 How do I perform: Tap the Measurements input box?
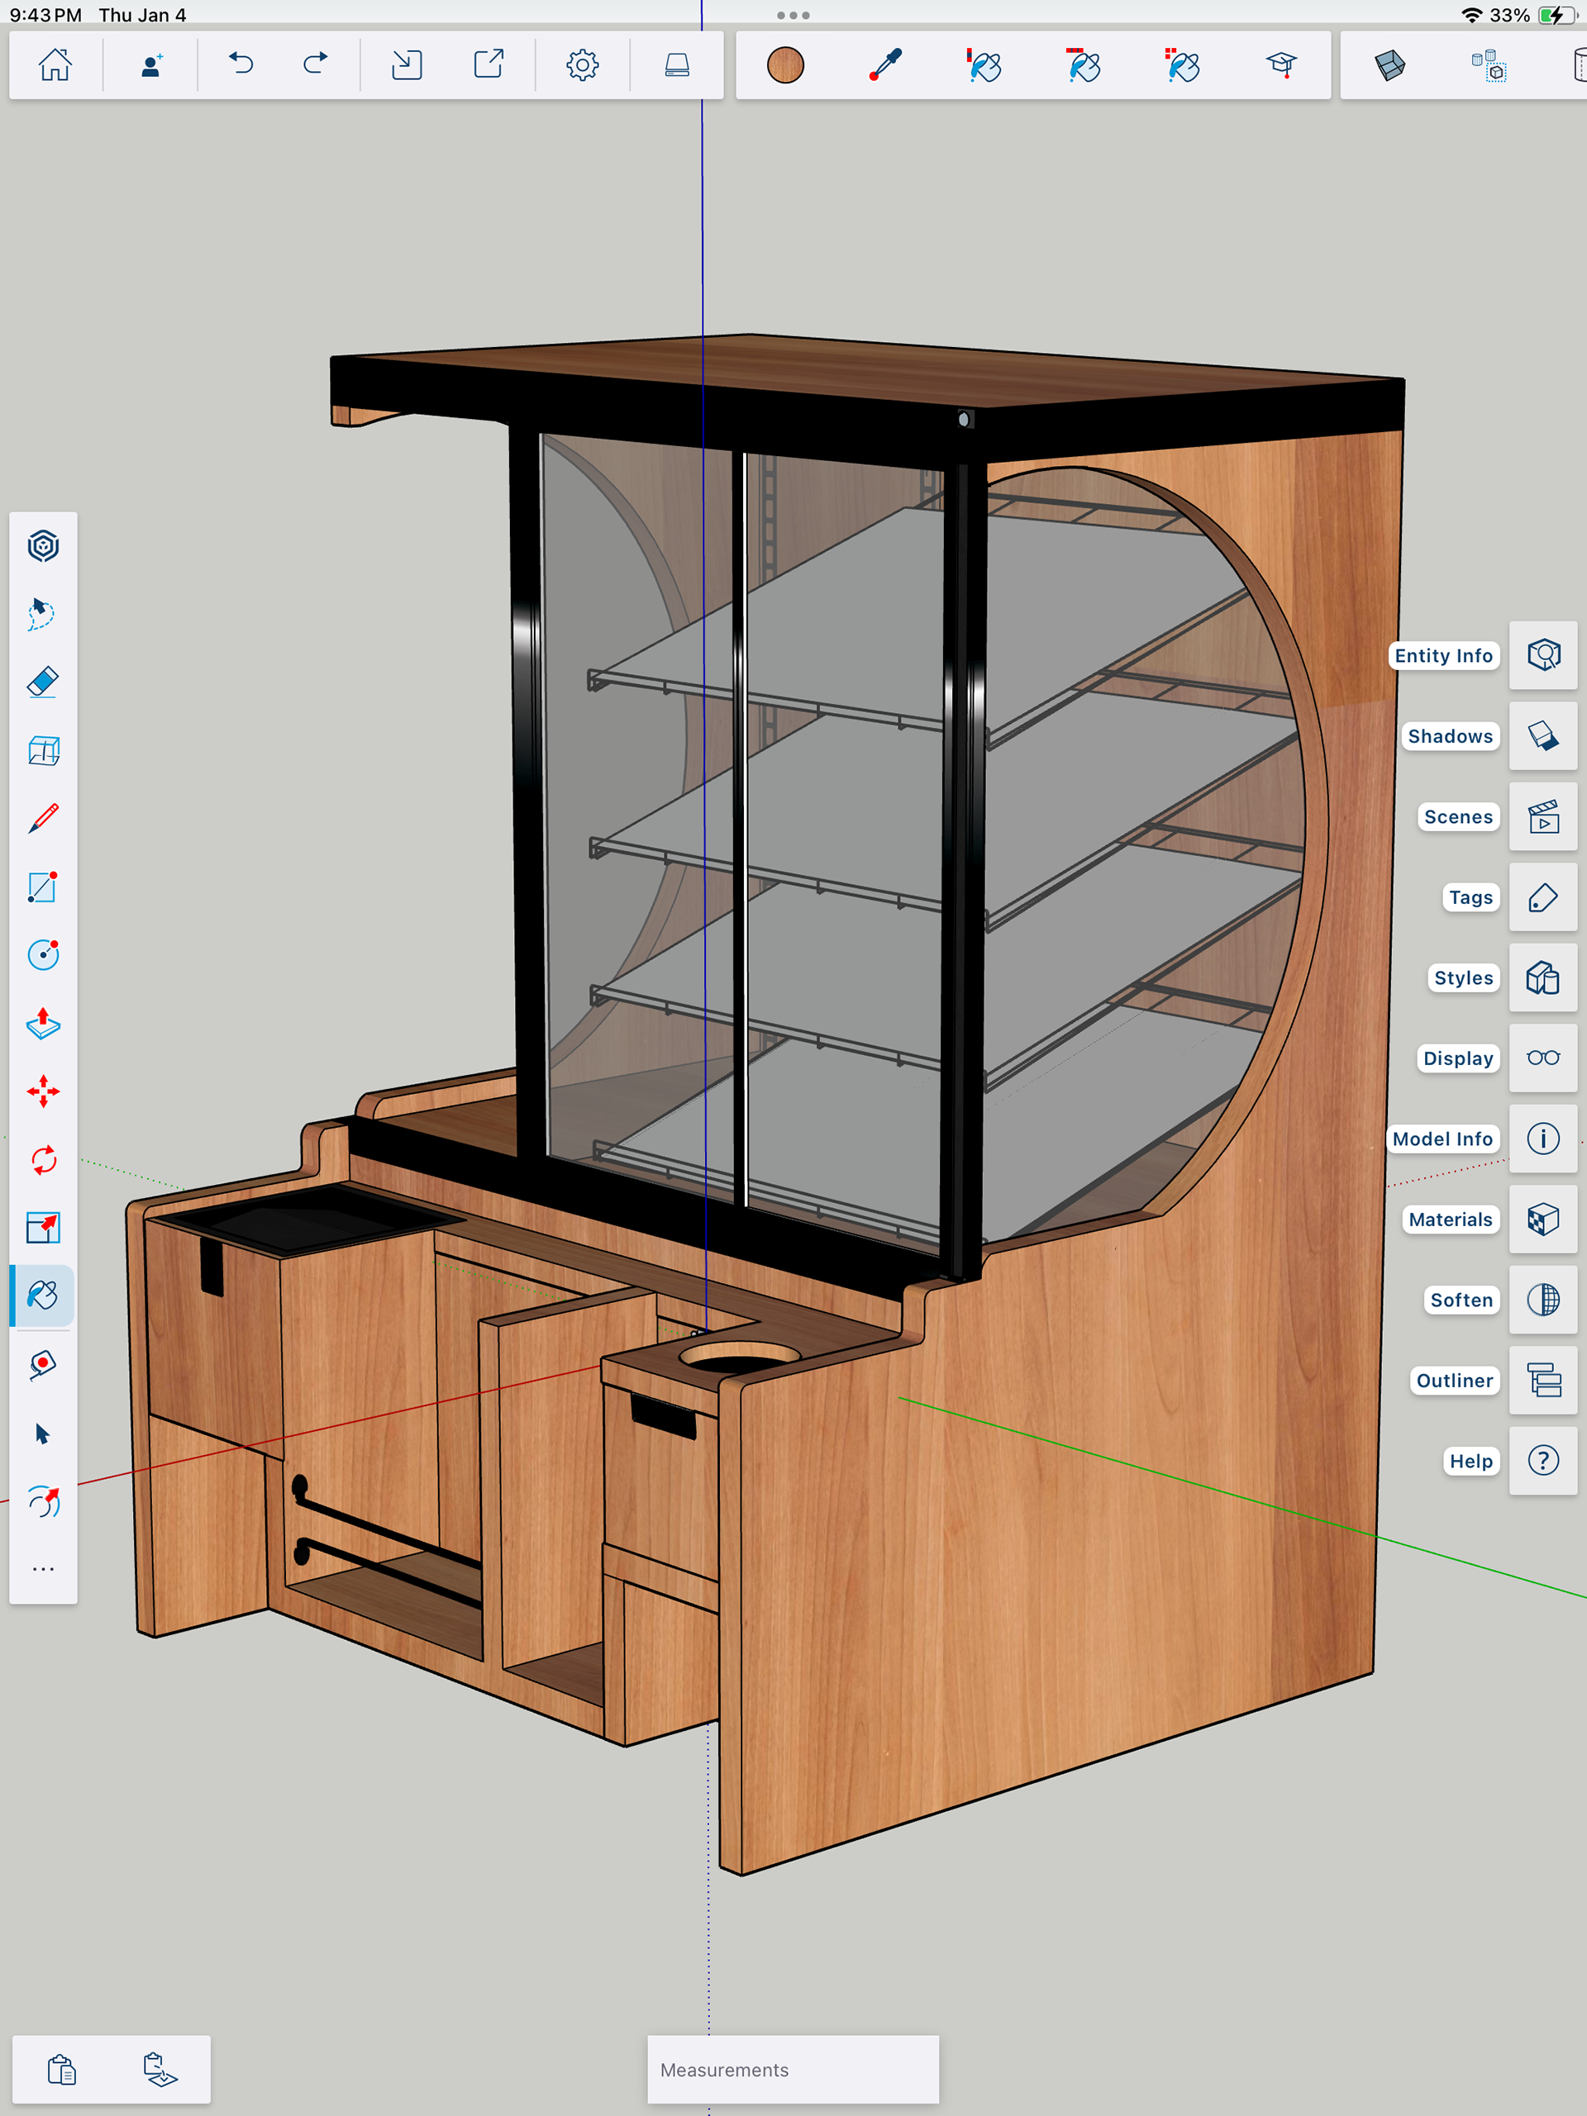tap(793, 2069)
